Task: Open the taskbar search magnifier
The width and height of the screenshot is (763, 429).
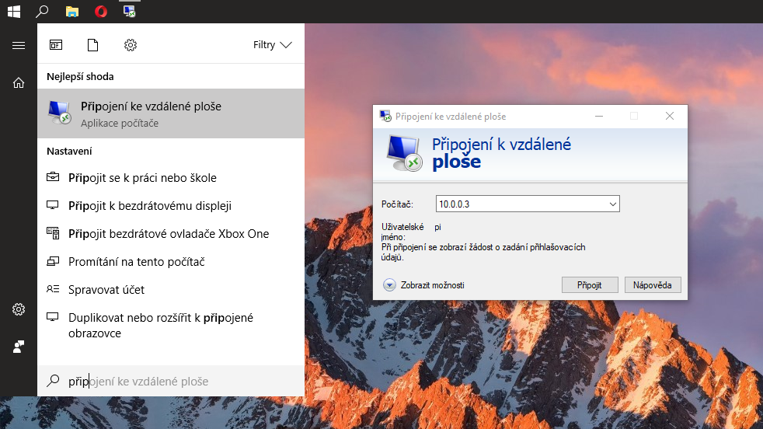Action: 42,11
